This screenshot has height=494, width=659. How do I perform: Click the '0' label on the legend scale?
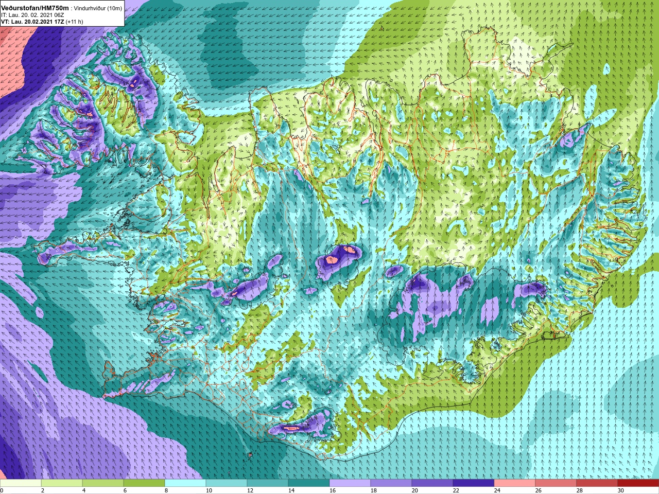[2, 490]
